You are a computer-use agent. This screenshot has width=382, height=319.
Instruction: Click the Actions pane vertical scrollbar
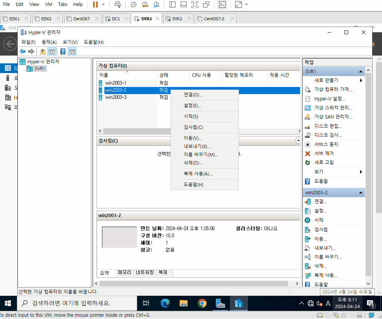point(368,175)
